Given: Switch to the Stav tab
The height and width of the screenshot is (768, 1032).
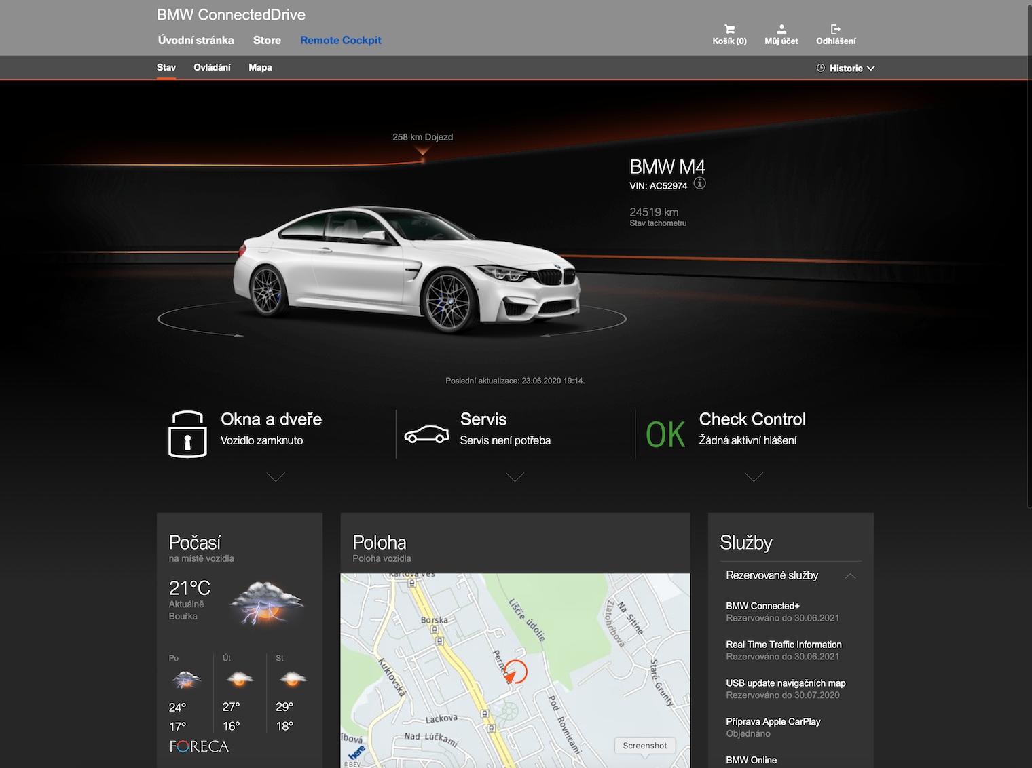Looking at the screenshot, I should click(x=166, y=67).
